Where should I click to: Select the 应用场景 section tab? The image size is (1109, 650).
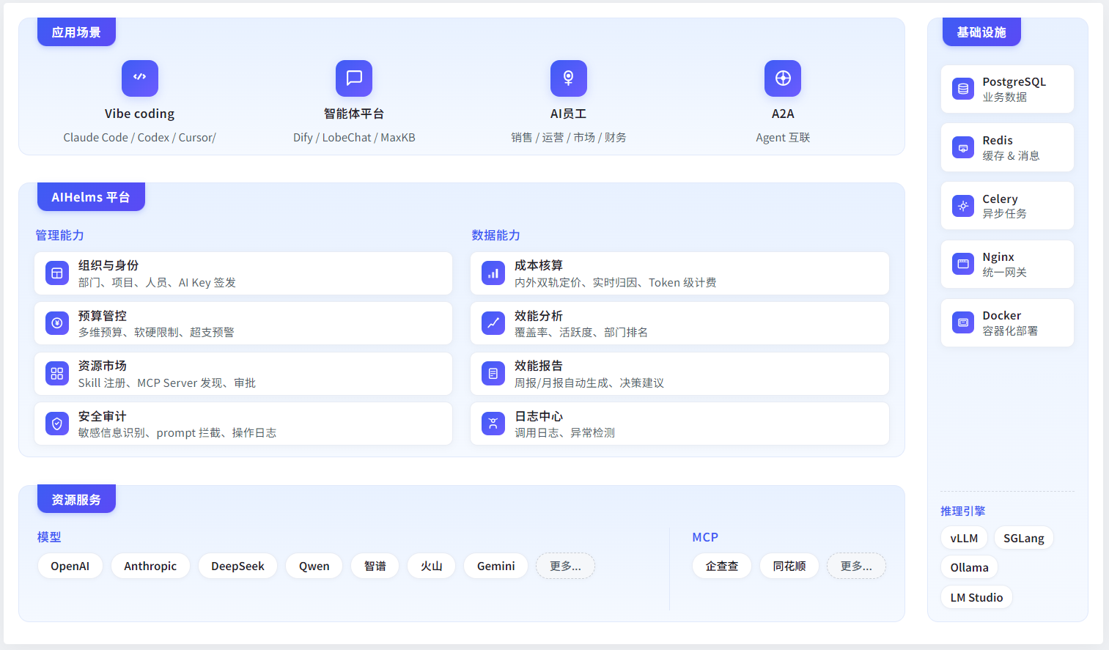click(76, 32)
